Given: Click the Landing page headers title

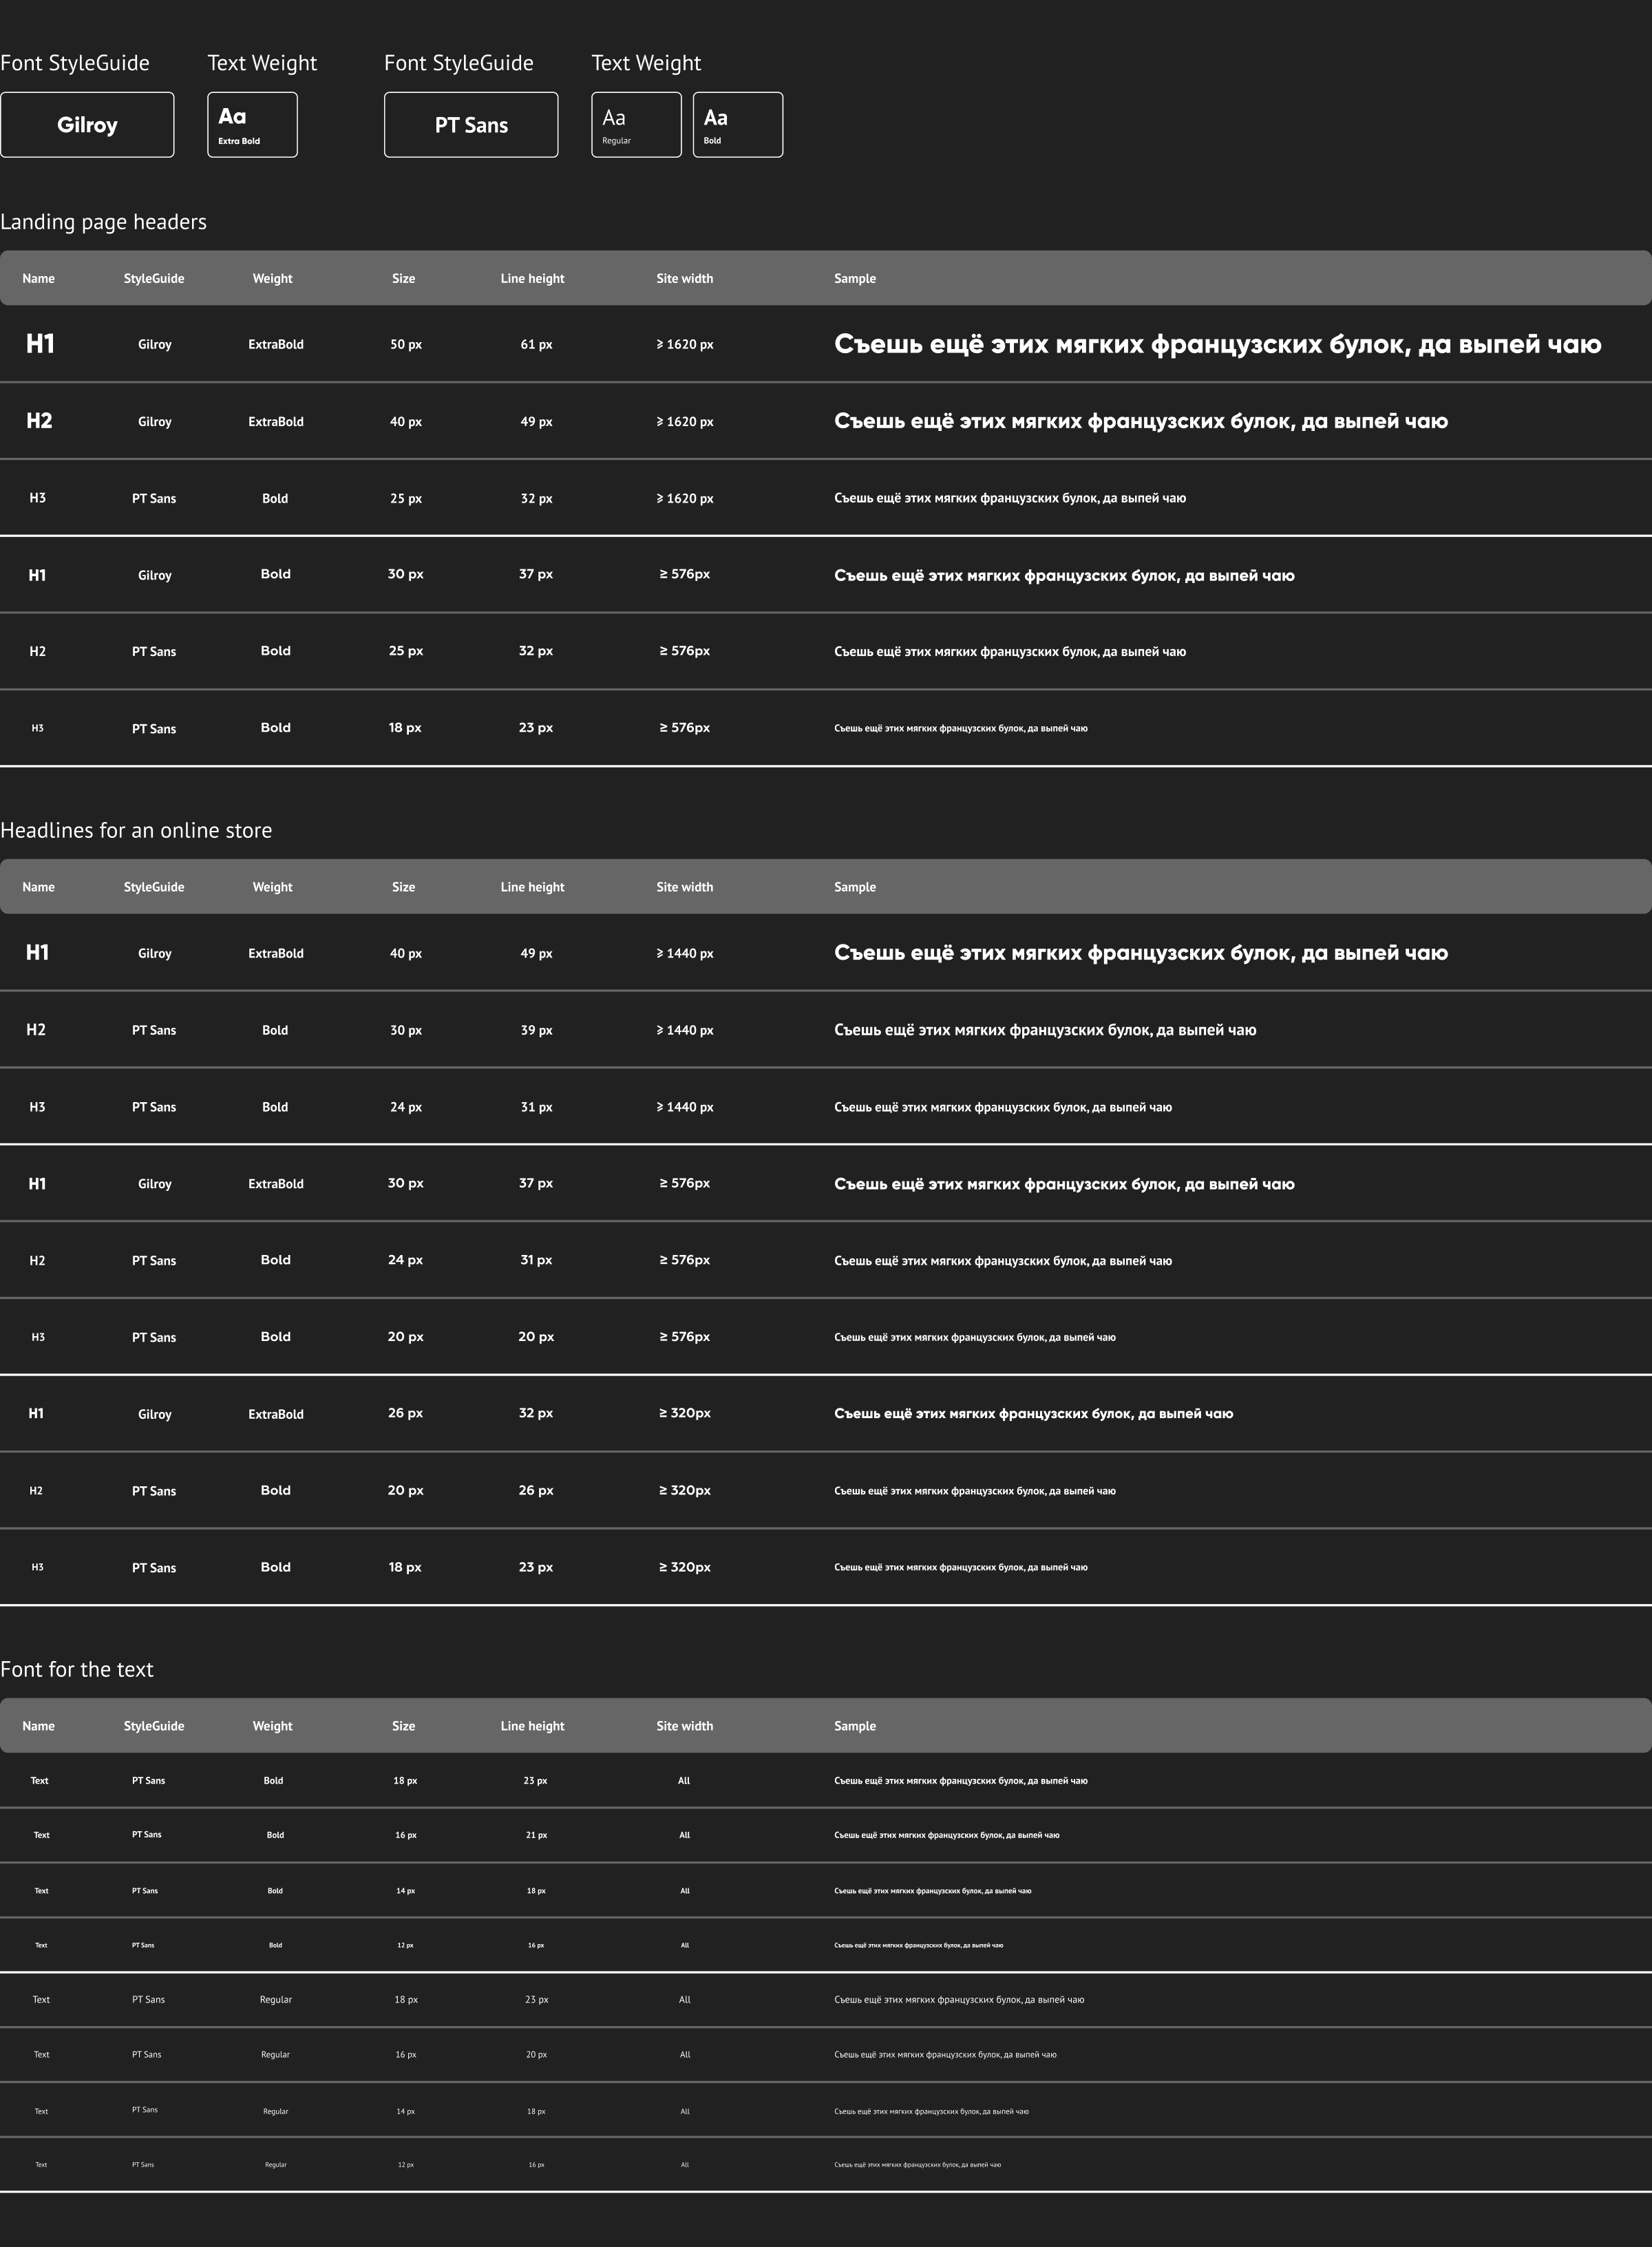Looking at the screenshot, I should point(103,222).
